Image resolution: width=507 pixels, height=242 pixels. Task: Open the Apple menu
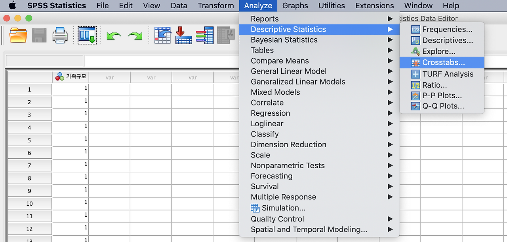click(12, 6)
